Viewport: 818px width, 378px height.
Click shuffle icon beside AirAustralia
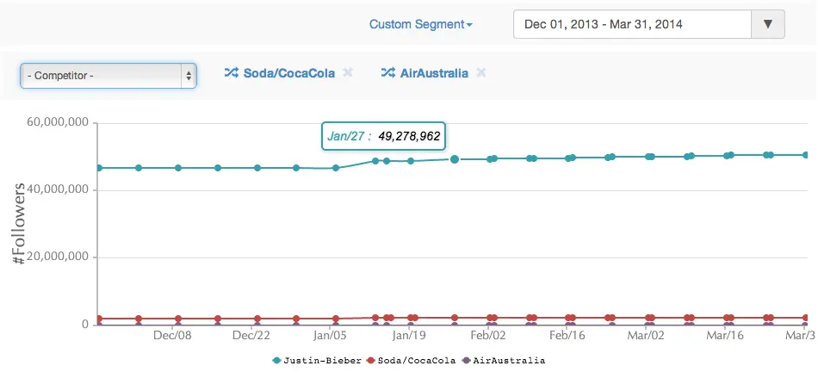tap(387, 73)
